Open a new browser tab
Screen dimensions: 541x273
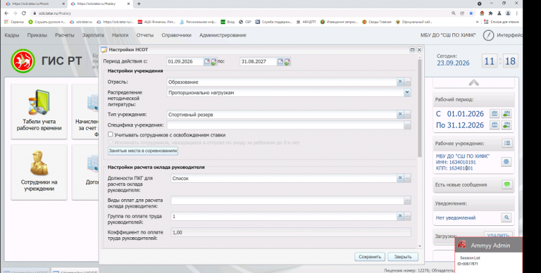(139, 4)
